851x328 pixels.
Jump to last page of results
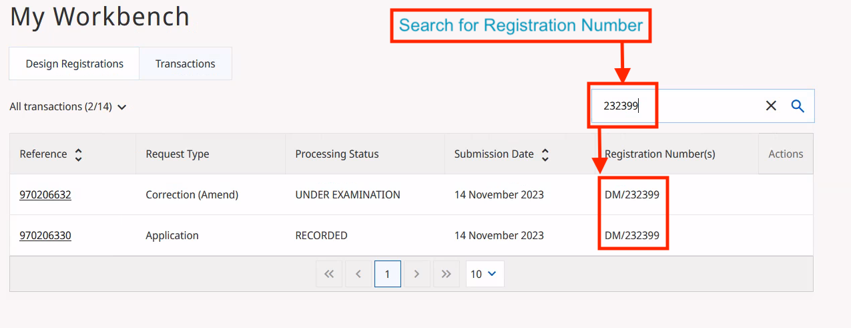(447, 274)
